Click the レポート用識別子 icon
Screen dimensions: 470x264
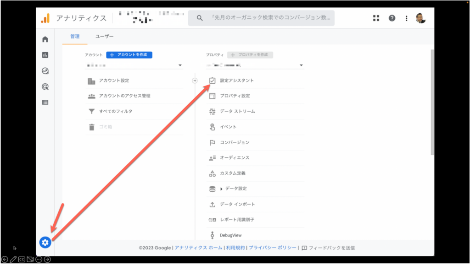pos(212,220)
